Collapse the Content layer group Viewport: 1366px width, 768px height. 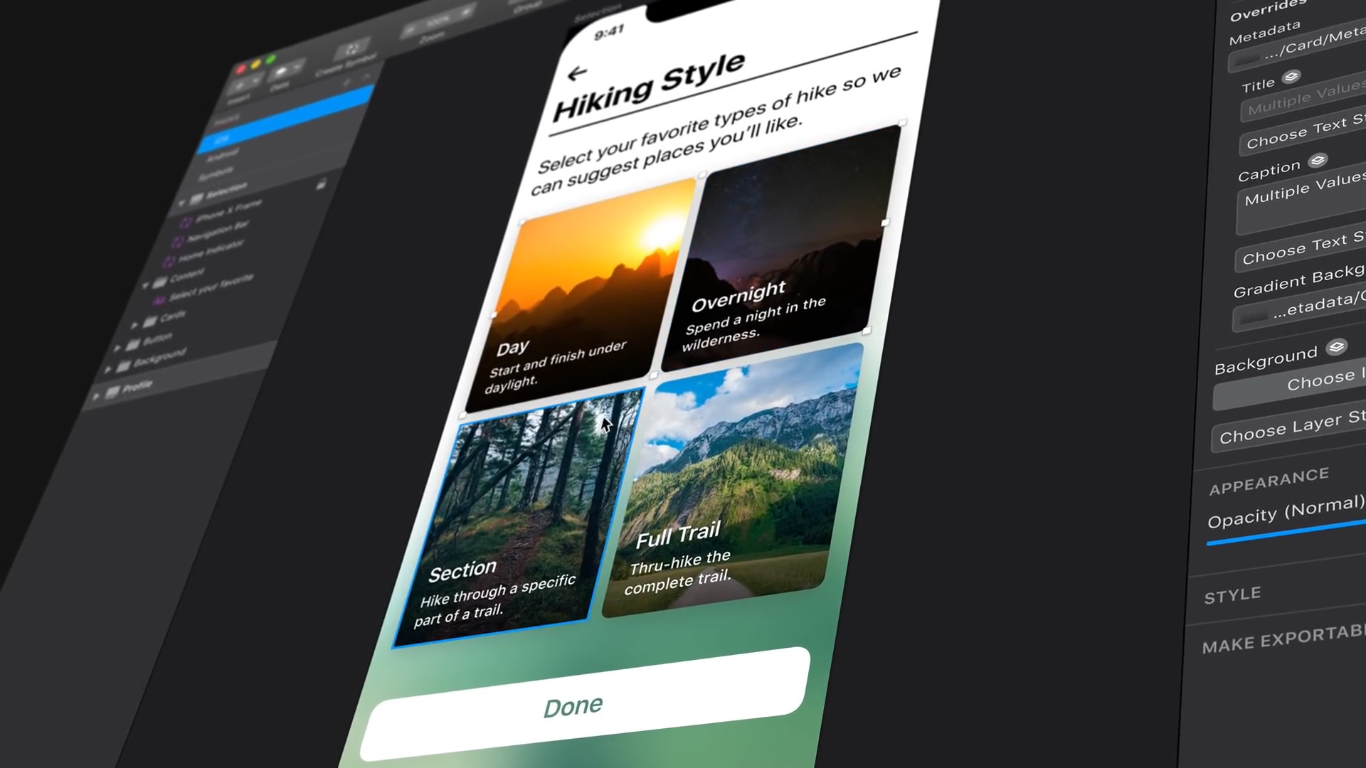(x=146, y=285)
